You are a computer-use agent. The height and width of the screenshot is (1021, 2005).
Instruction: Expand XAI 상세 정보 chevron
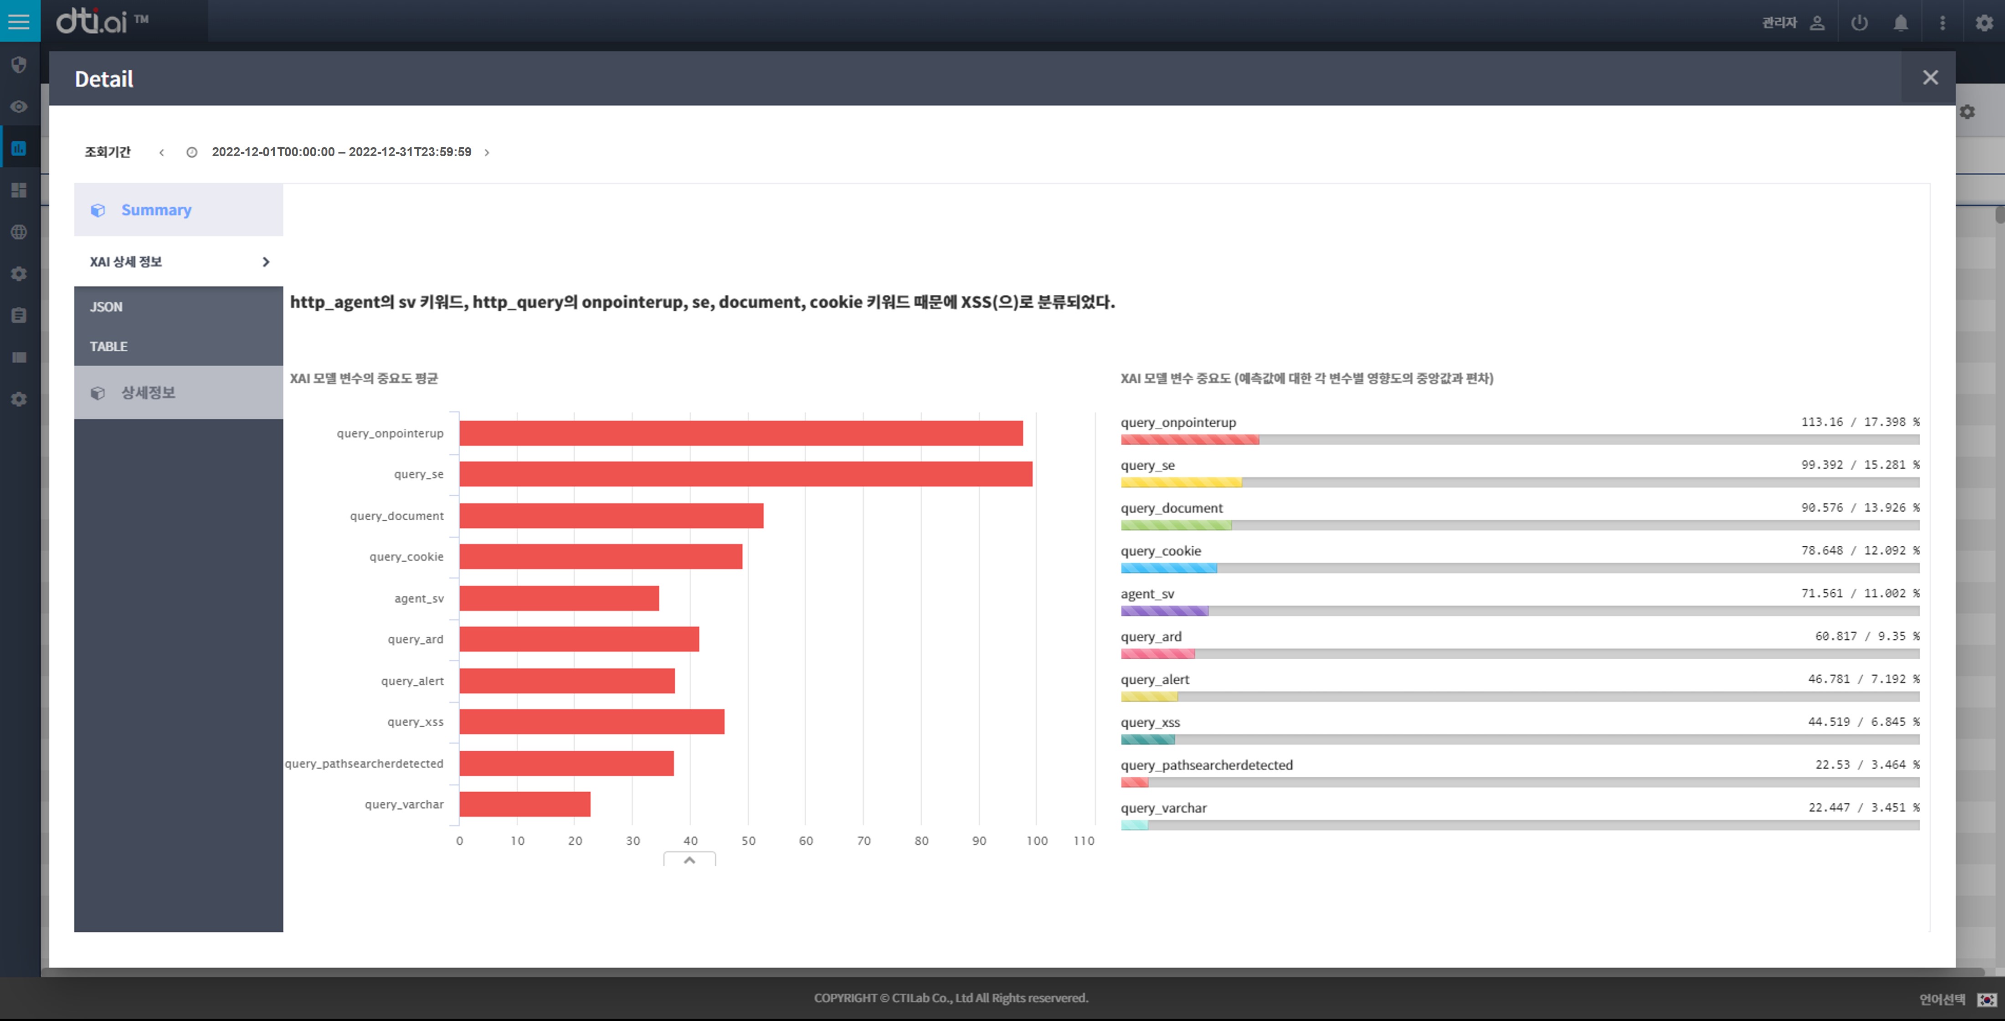coord(266,262)
